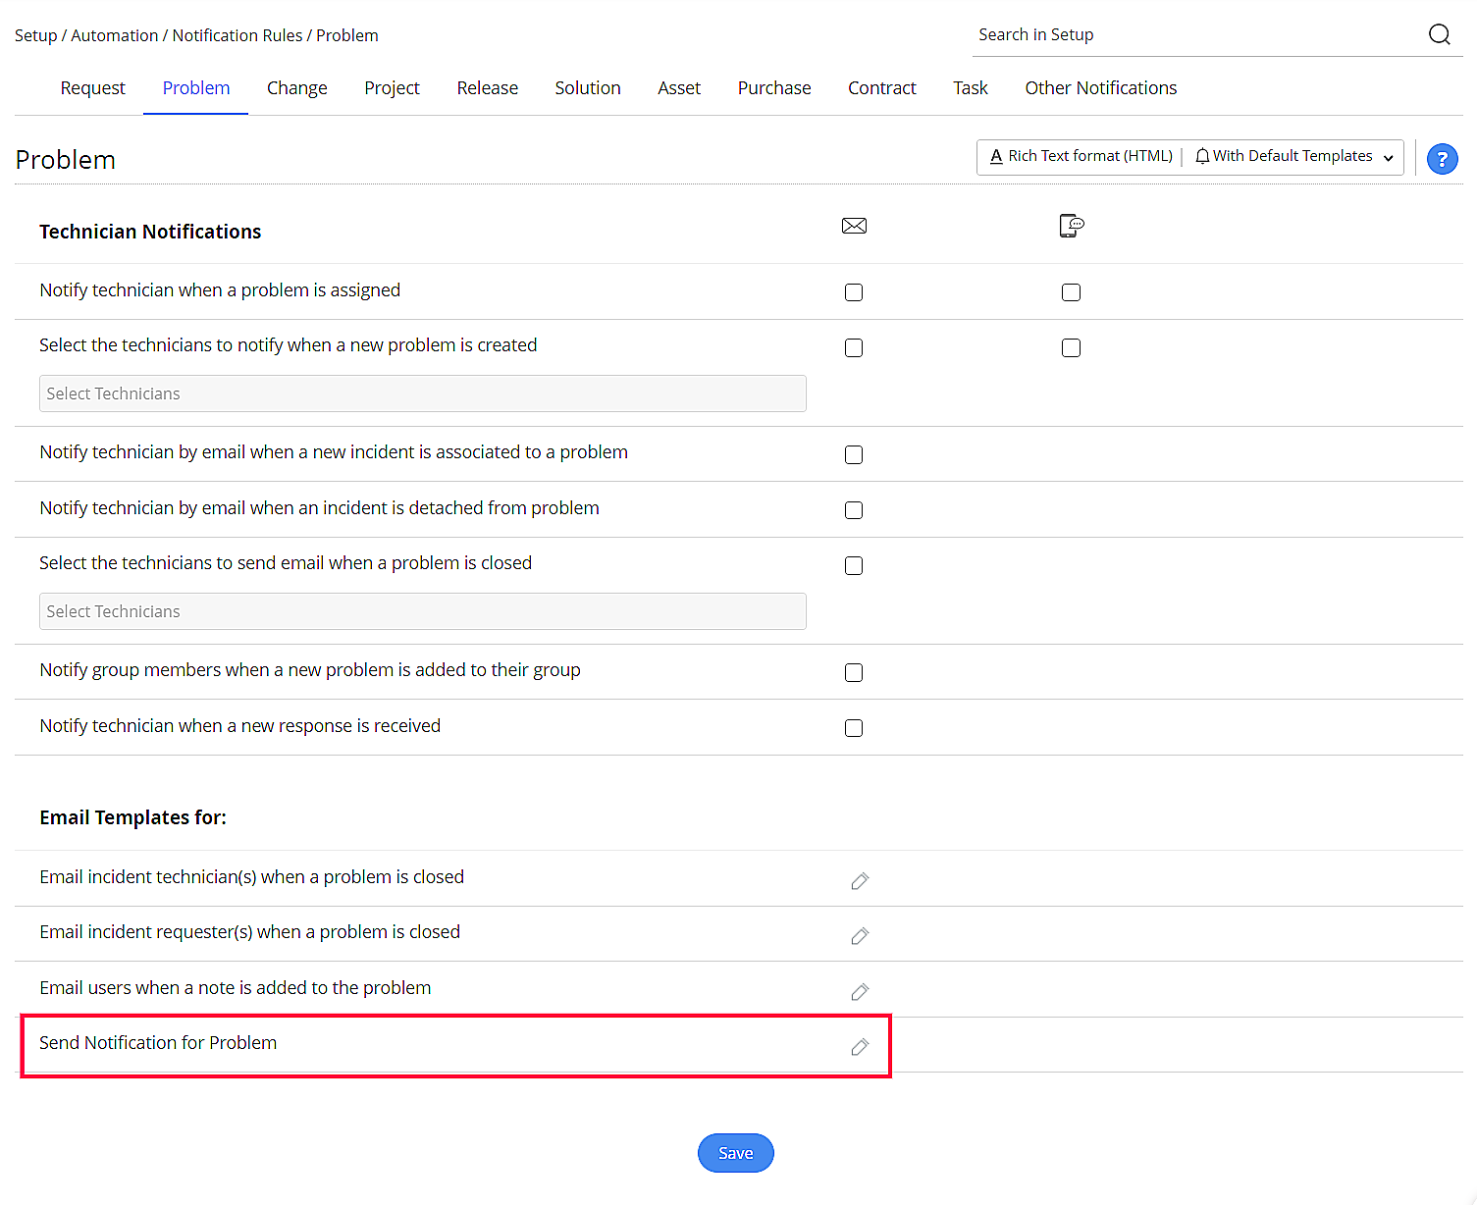Edit template for incident requester problem closed
The image size is (1477, 1205).
point(860,936)
